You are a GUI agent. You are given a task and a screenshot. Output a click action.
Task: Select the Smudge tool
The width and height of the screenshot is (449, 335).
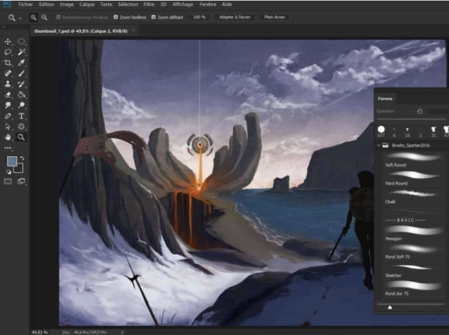pyautogui.click(x=8, y=105)
